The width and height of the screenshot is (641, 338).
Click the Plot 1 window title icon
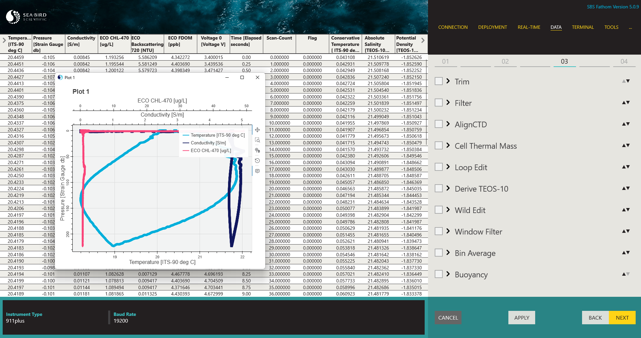pos(60,77)
